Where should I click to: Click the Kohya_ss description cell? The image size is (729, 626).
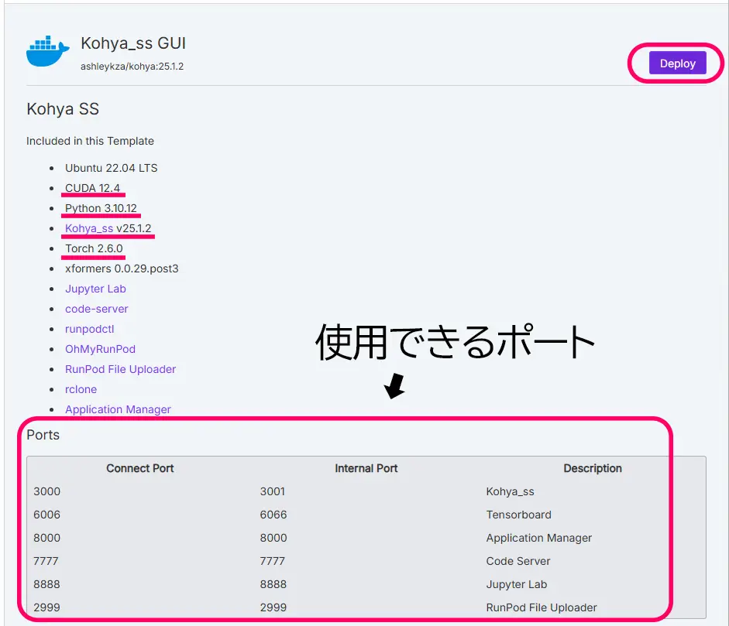point(510,491)
